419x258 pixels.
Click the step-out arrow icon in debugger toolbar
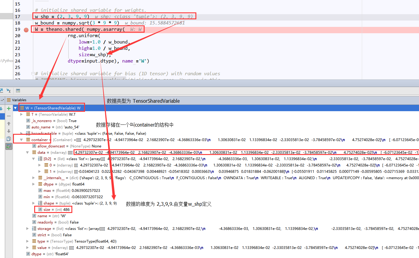(1, 90)
